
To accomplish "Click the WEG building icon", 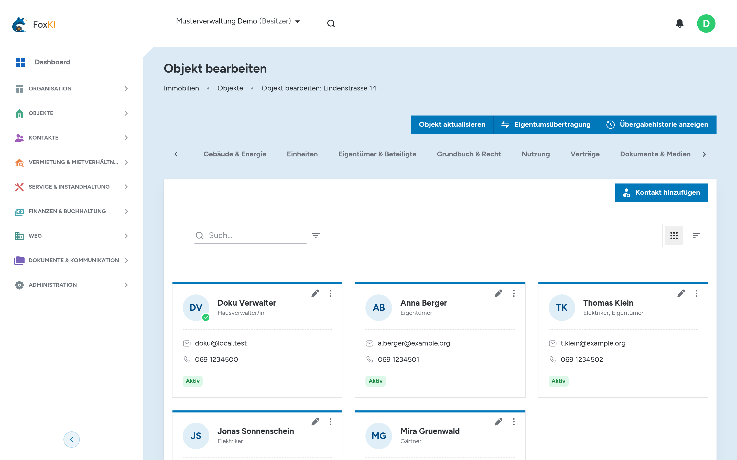I will (x=19, y=236).
